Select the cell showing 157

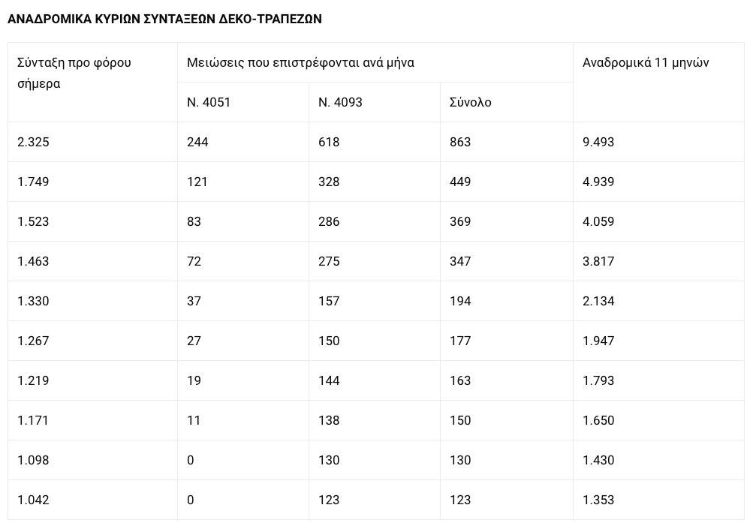coord(374,301)
